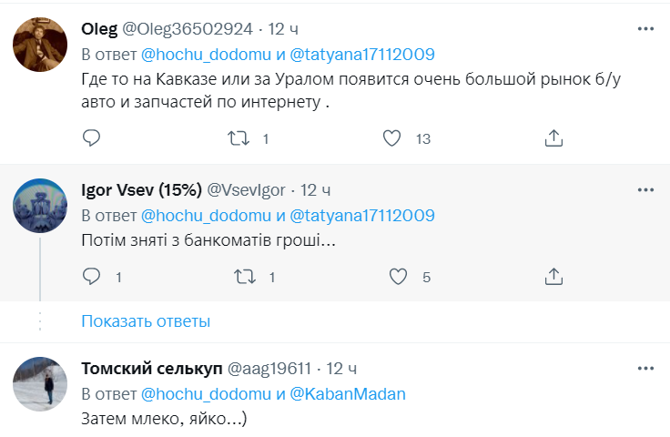Viewport: 670px width, 437px height.
Task: Share Igor Vsev's tweet
Action: pos(553,276)
